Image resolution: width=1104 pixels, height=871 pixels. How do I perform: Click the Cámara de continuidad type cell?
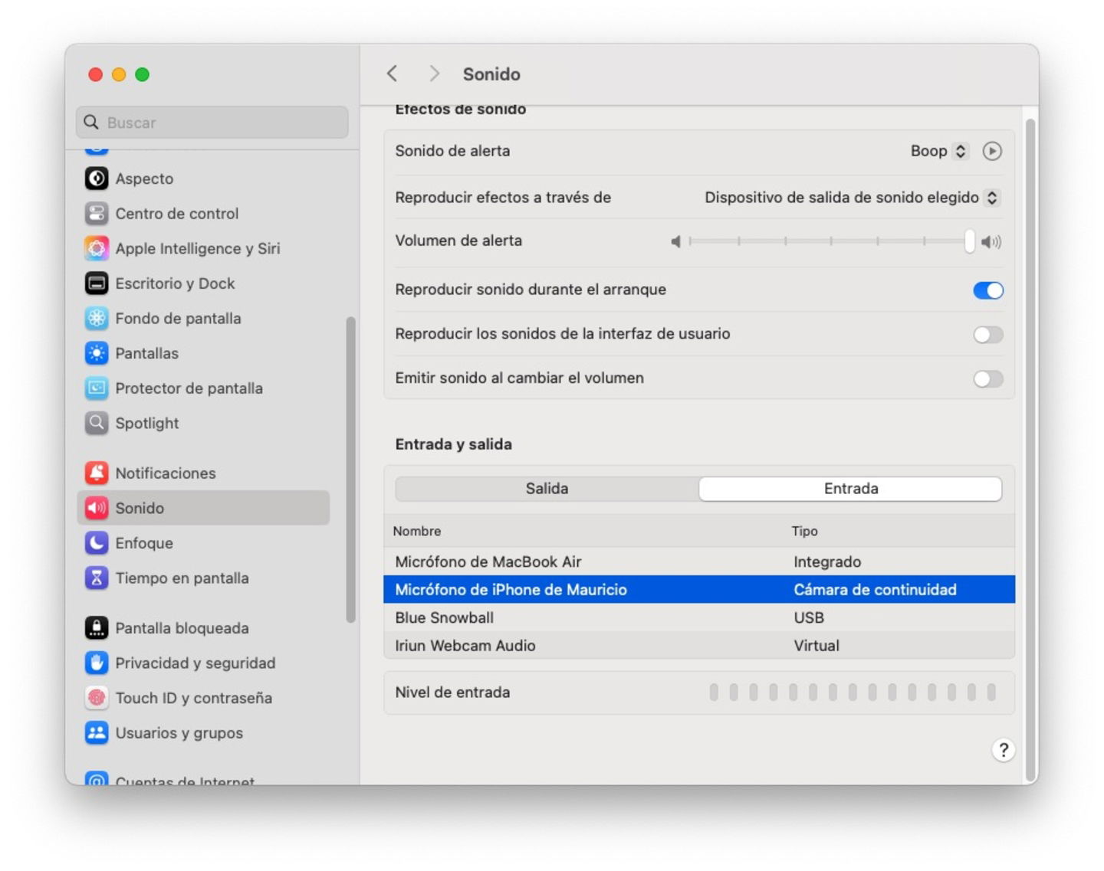[875, 590]
